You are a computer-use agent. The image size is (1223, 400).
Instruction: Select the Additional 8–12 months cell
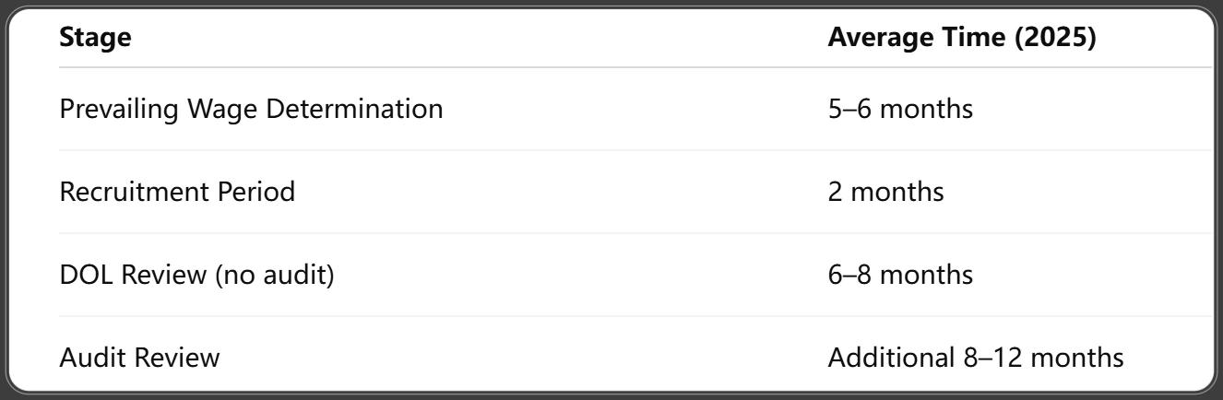[976, 357]
